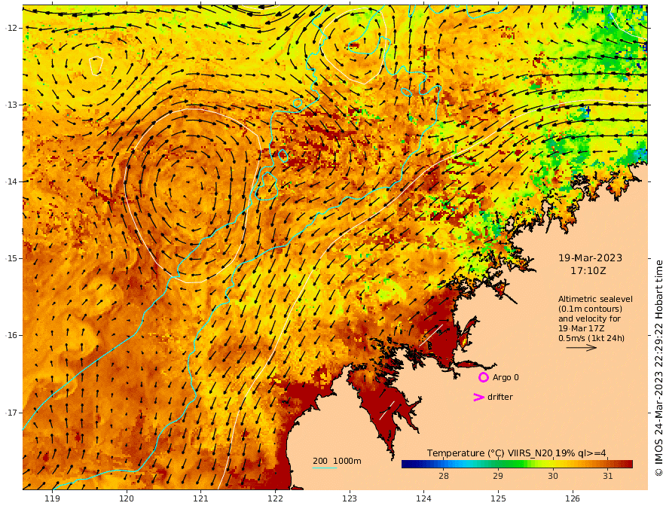The height and width of the screenshot is (512, 663).
Task: Click the date label 19-Mar-2023
Action: click(x=590, y=258)
